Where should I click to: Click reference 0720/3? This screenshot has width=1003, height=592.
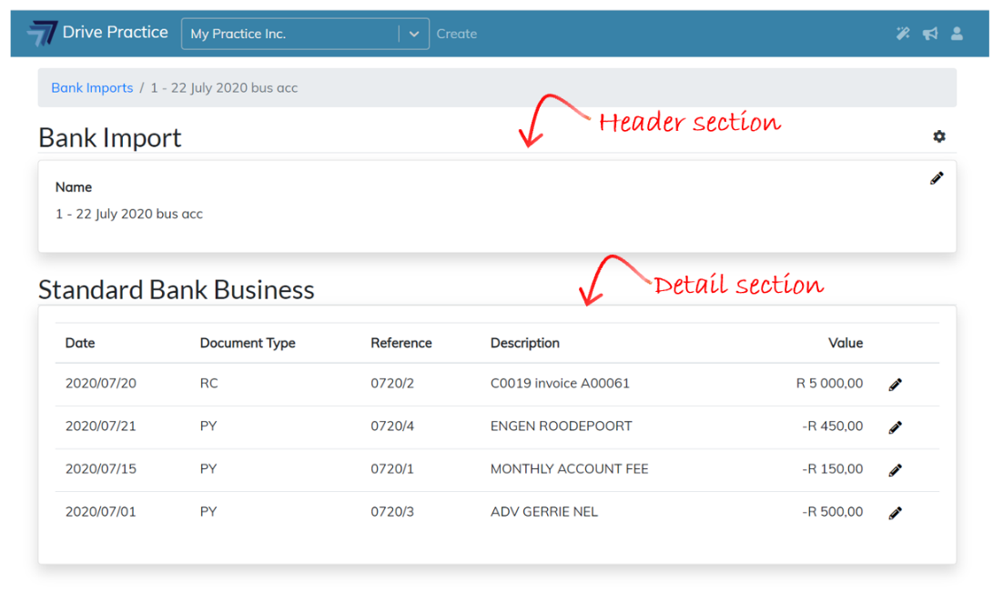392,511
